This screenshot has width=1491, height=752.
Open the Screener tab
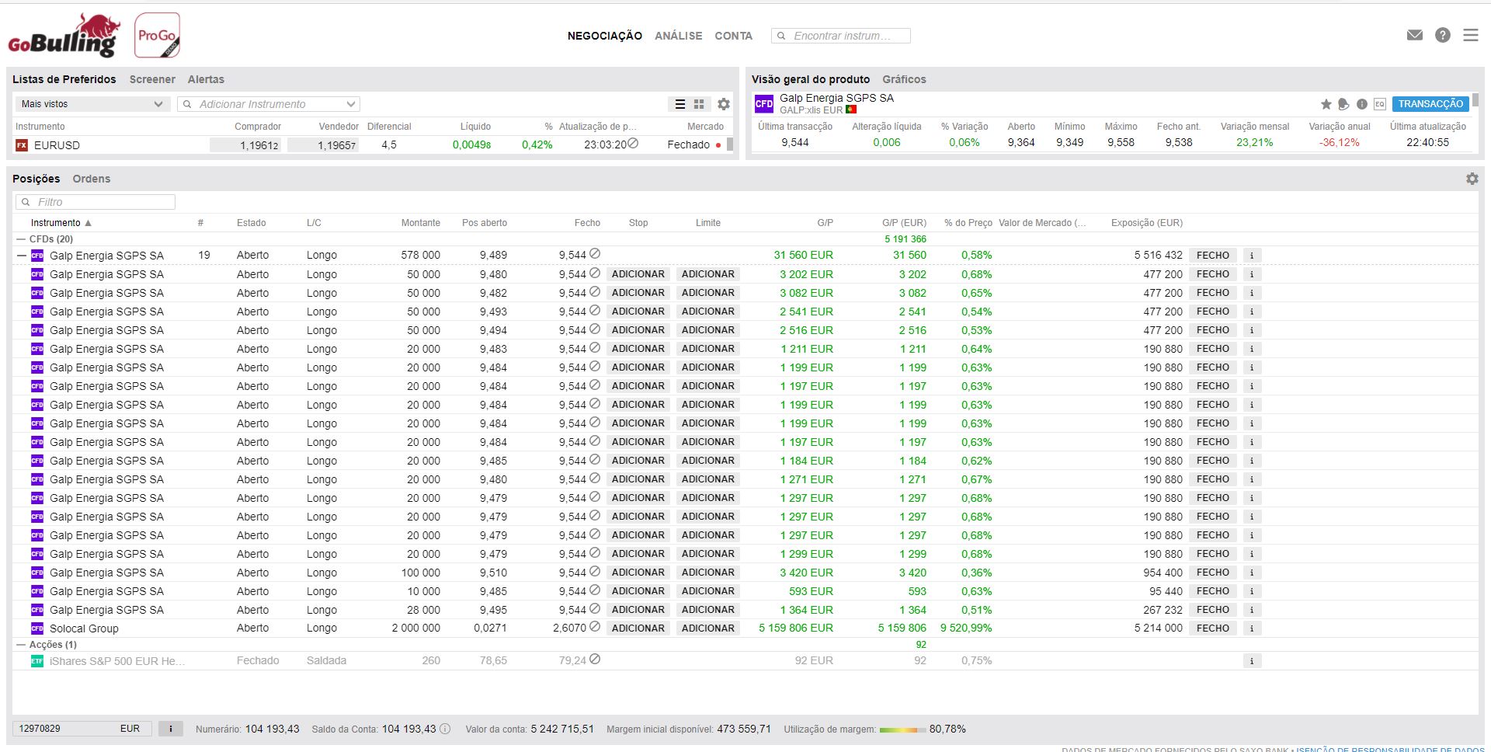[152, 79]
